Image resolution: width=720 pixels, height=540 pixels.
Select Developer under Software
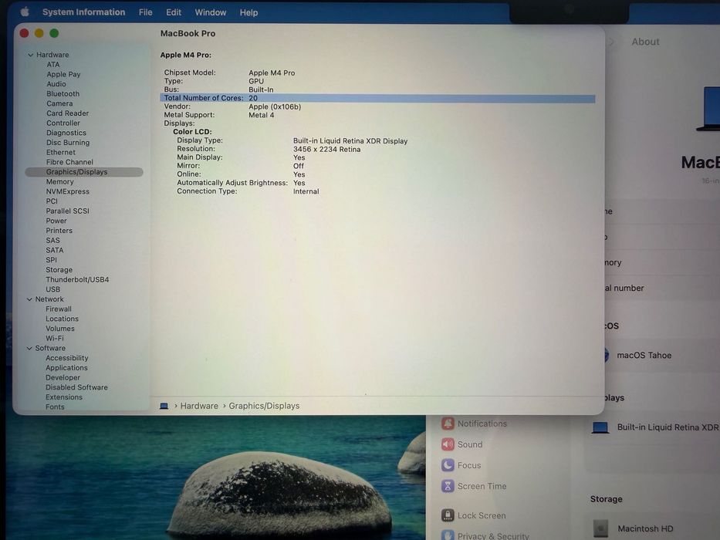click(x=63, y=378)
